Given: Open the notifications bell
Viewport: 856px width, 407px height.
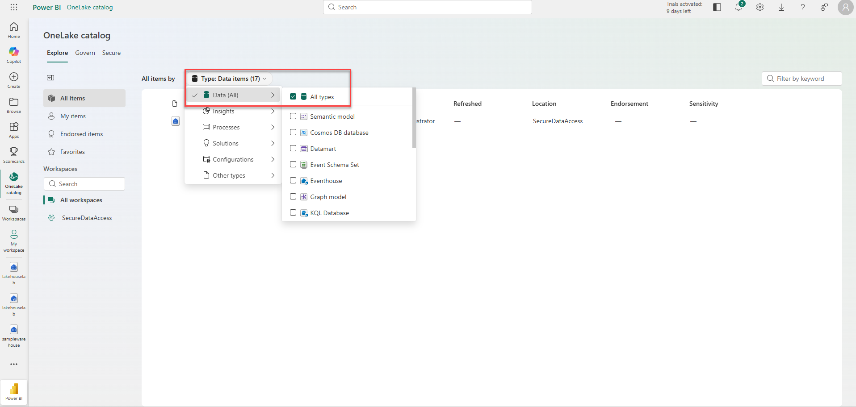Looking at the screenshot, I should 739,7.
